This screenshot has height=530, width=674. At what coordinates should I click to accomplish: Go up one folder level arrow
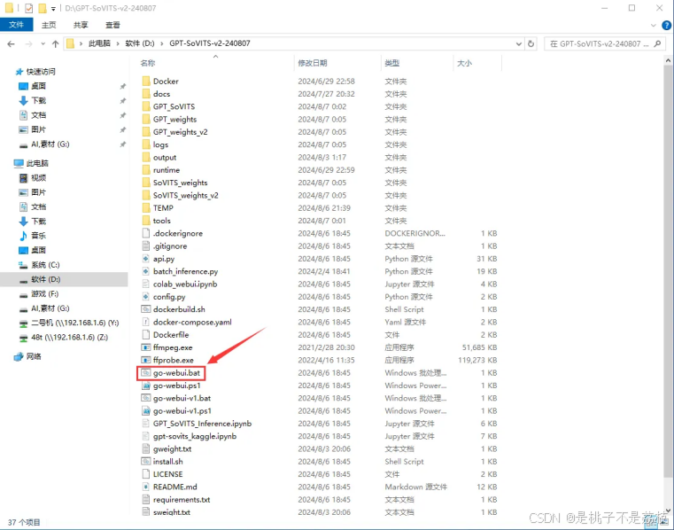(56, 43)
